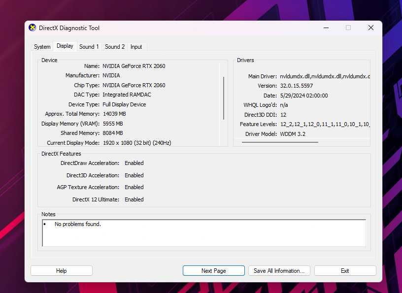The height and width of the screenshot is (293, 402).
Task: Click the No problems found note
Action: pyautogui.click(x=78, y=224)
